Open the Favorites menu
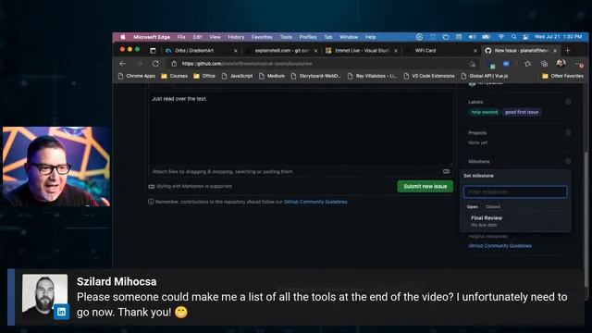The image size is (592, 333). [262, 37]
